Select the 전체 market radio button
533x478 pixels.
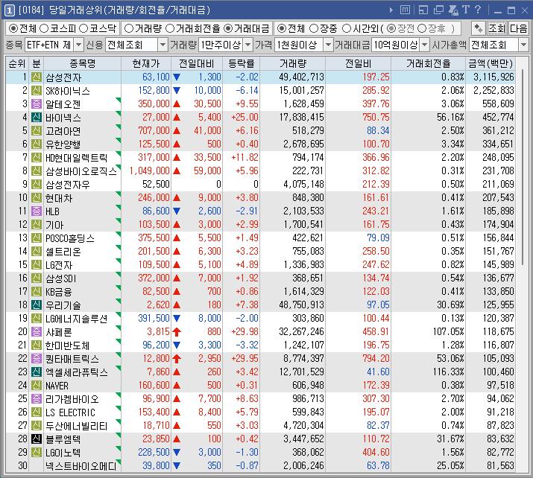click(13, 28)
